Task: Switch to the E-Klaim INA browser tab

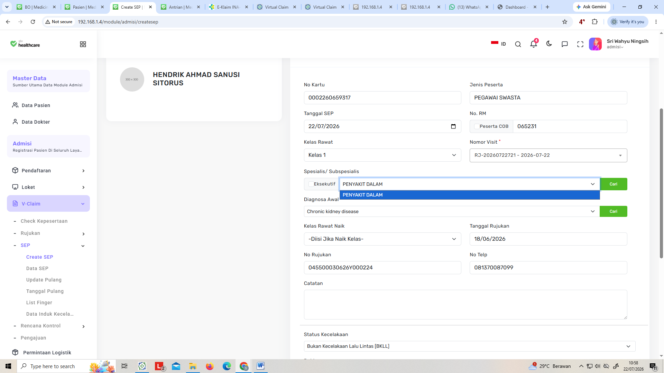Action: 228,7
